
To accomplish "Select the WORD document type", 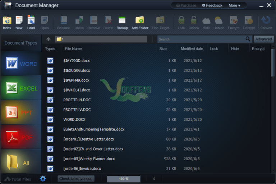I will click(x=21, y=63).
